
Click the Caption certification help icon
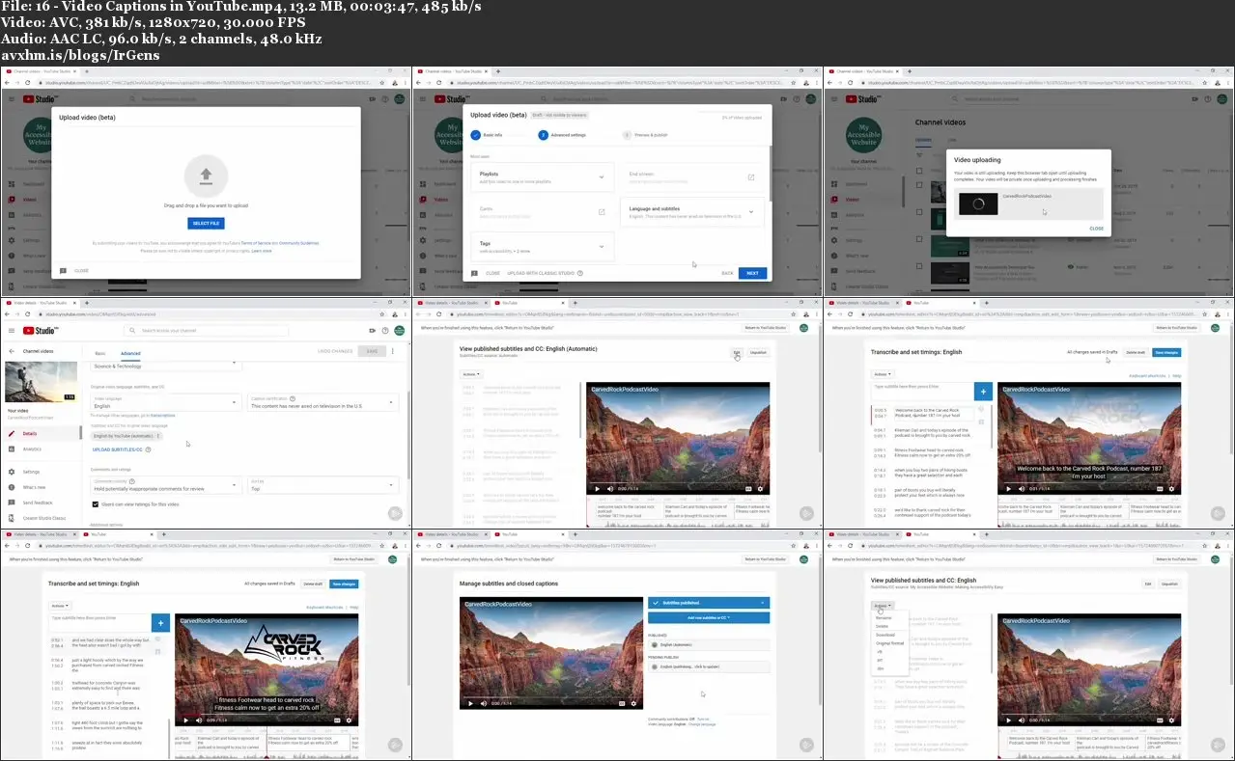coord(293,398)
